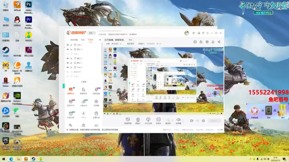Open the Windows Start button
Viewport: 289px width, 162px height.
pyautogui.click(x=4, y=159)
